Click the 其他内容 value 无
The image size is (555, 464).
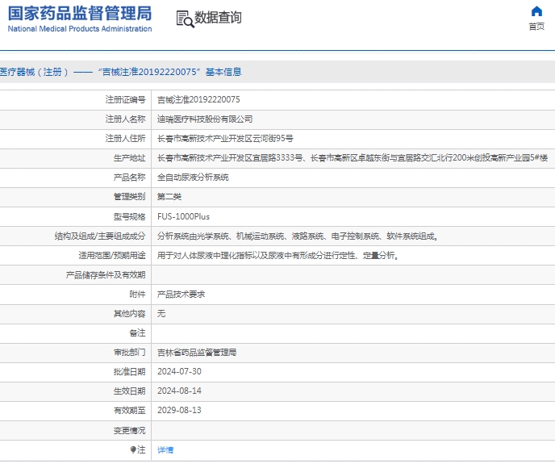click(161, 314)
